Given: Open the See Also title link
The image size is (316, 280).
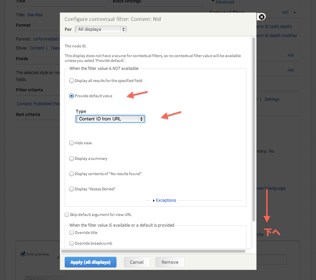Looking at the screenshot, I should pyautogui.click(x=35, y=15).
